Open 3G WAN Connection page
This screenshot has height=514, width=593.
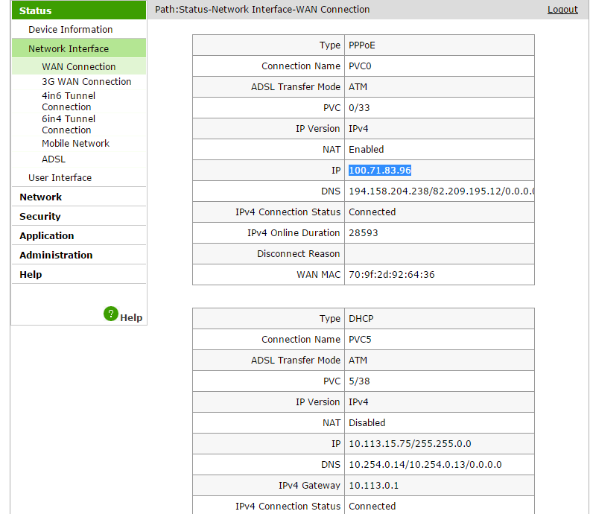pyautogui.click(x=86, y=82)
